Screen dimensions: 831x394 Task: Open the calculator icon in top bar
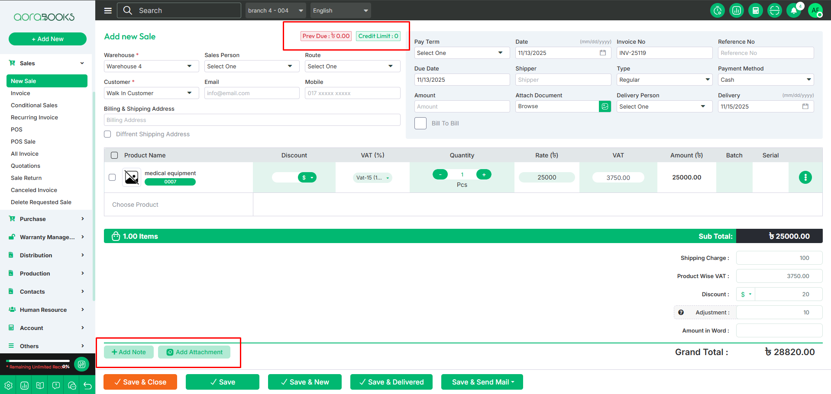755,10
